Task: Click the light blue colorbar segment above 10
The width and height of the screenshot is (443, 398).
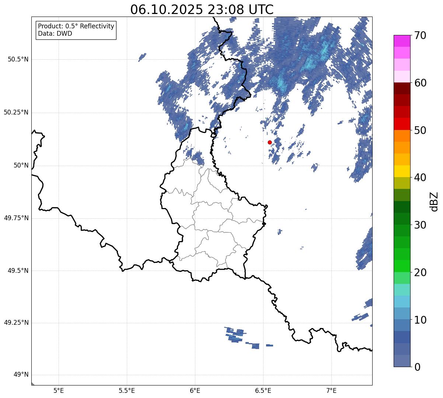Action: click(x=402, y=313)
